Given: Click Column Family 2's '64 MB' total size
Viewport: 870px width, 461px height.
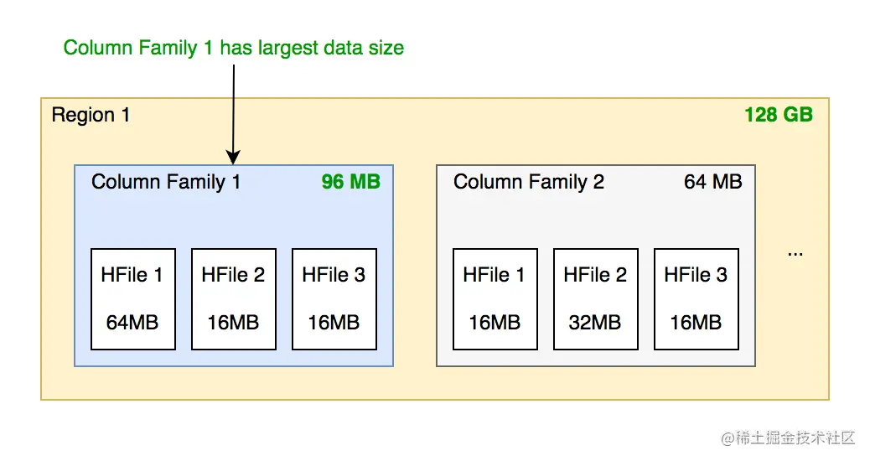Looking at the screenshot, I should point(712,182).
